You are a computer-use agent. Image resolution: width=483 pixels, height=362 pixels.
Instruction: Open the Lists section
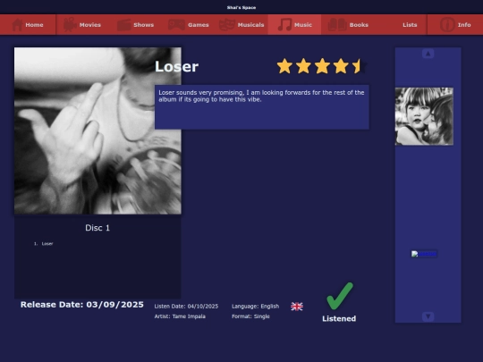click(410, 25)
